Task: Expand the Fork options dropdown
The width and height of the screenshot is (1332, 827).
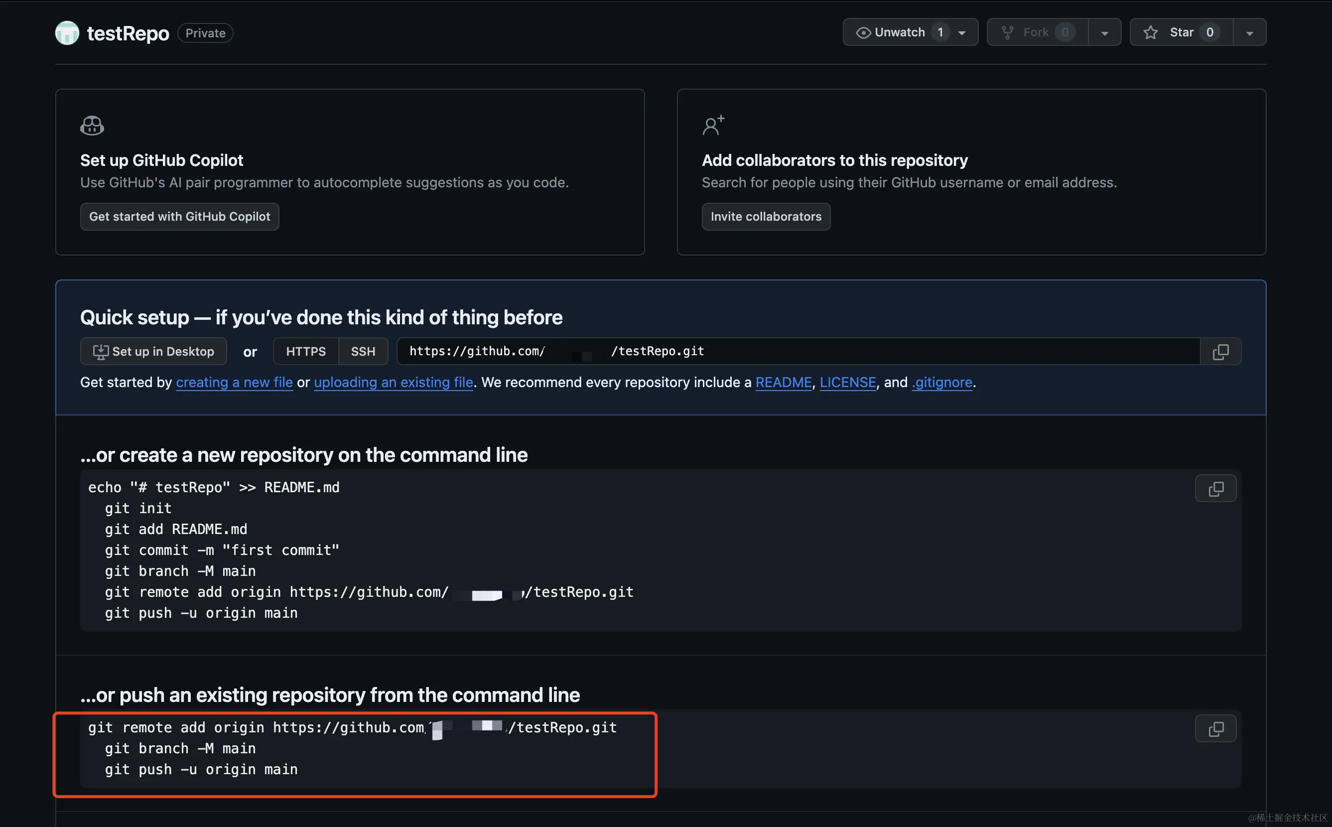Action: [x=1104, y=33]
